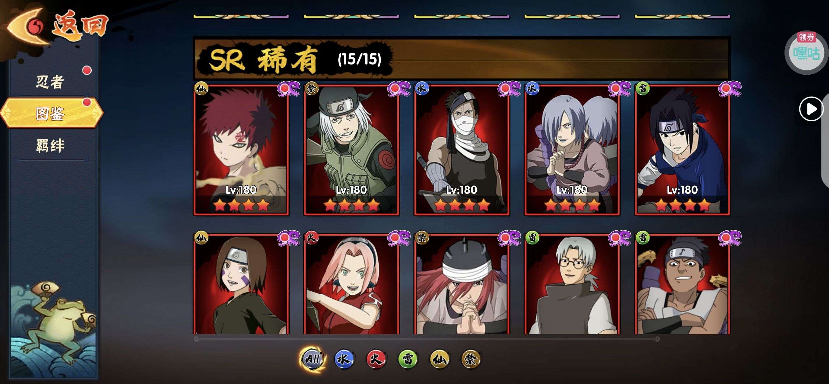
Task: Filter ninjas by 火 fire element
Action: (375, 359)
